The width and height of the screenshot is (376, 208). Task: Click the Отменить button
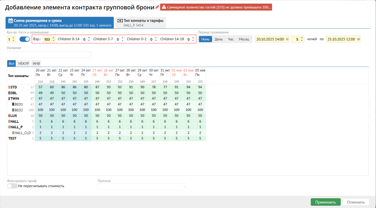[356, 202]
